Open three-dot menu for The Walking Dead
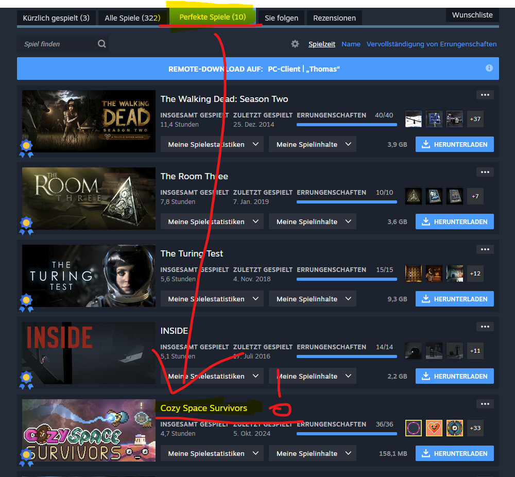515x477 pixels. pyautogui.click(x=485, y=95)
